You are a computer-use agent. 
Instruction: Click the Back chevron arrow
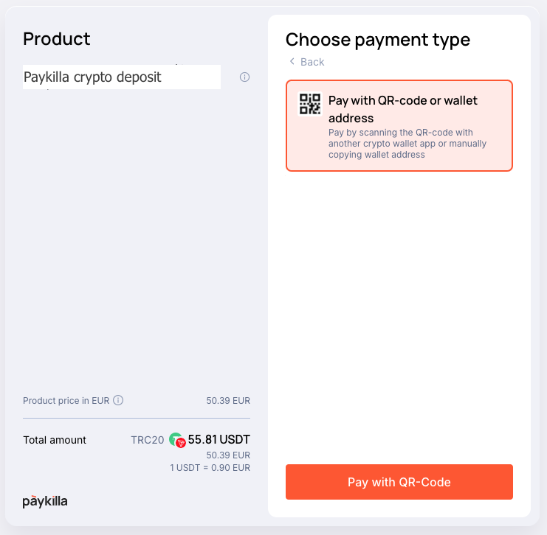click(292, 61)
